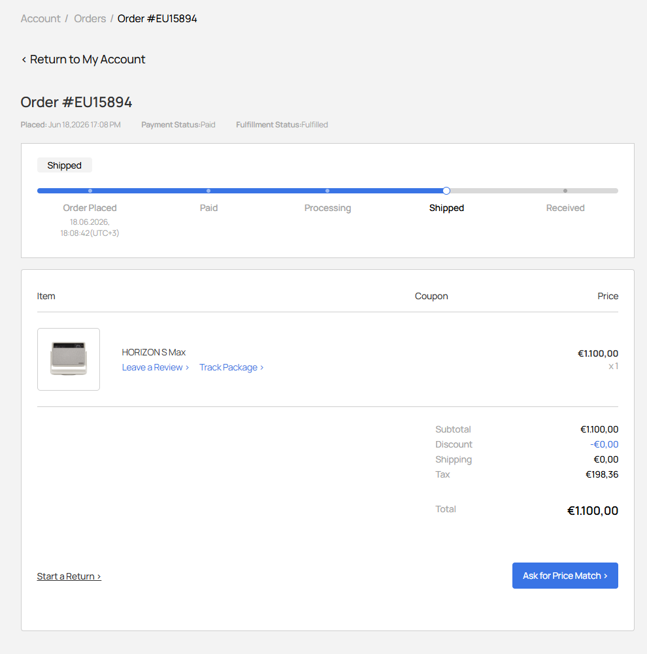Screen dimensions: 647x654
Task: Click the Order Placed progress dot
Action: pyautogui.click(x=90, y=191)
